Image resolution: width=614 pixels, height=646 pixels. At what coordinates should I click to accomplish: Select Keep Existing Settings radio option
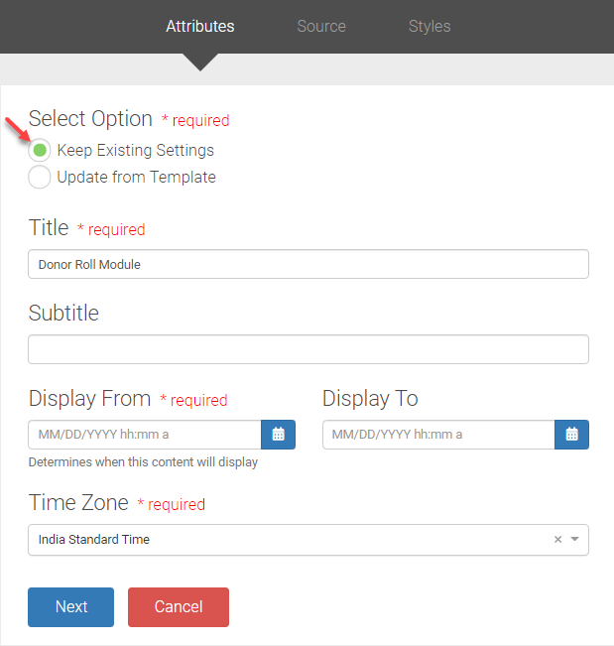[40, 151]
